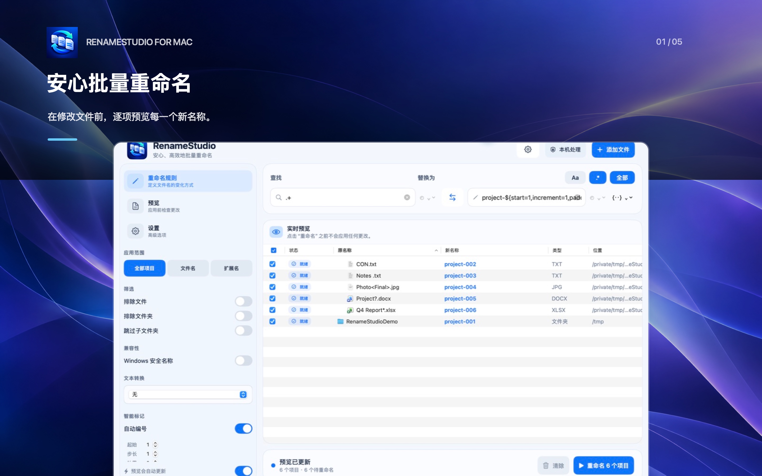Uncheck the select-all checkbox in table header

[x=273, y=250]
